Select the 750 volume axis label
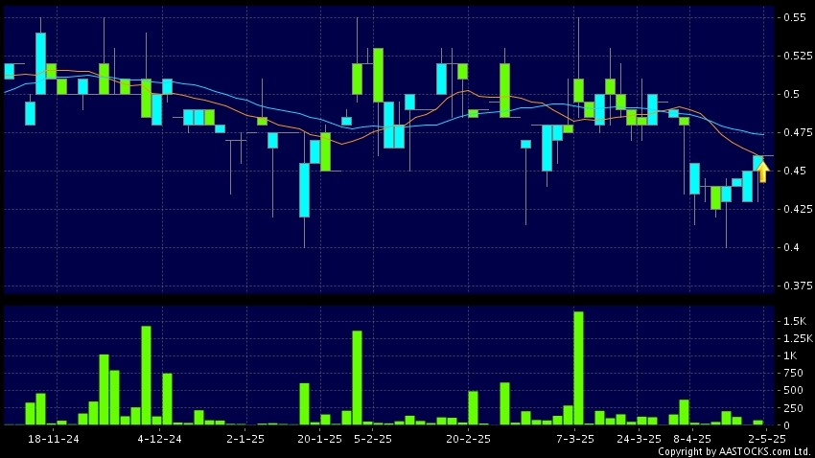The width and height of the screenshot is (815, 458). pyautogui.click(x=793, y=373)
